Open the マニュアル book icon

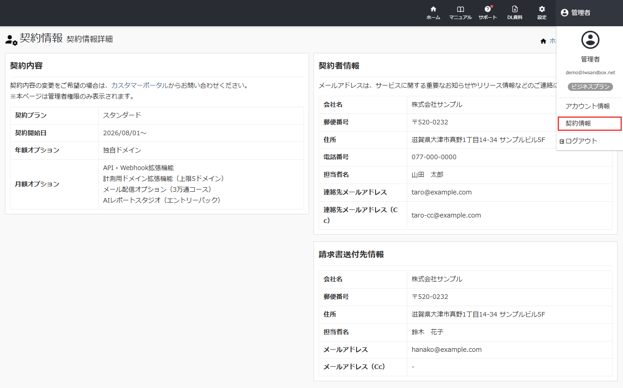pyautogui.click(x=460, y=13)
